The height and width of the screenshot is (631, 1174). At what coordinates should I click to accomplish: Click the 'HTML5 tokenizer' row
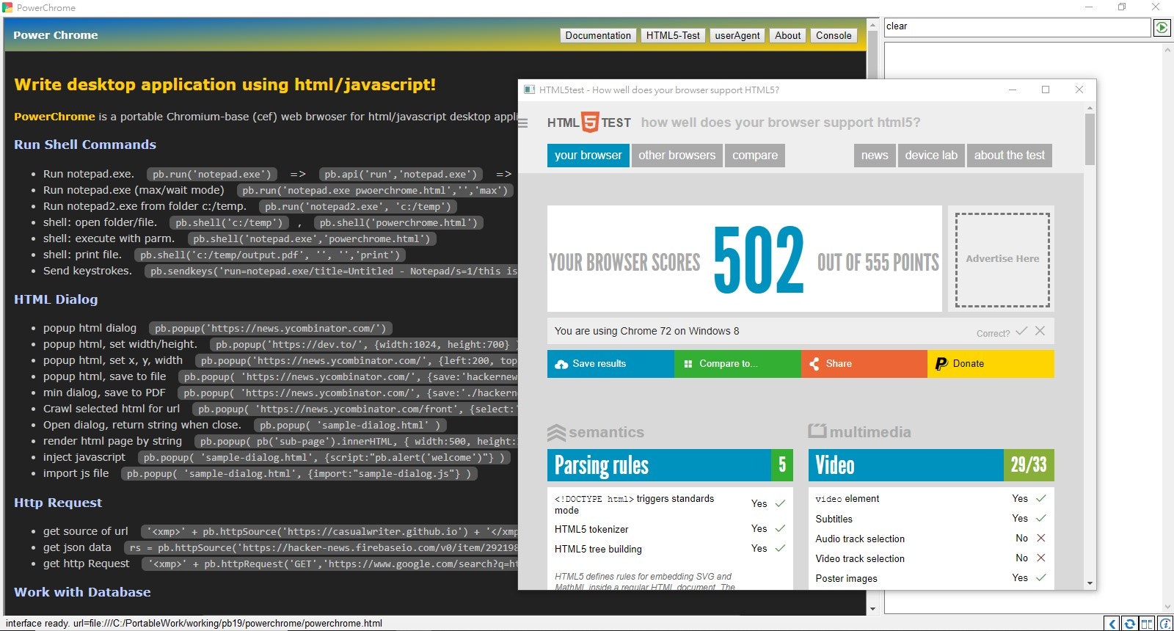click(670, 529)
